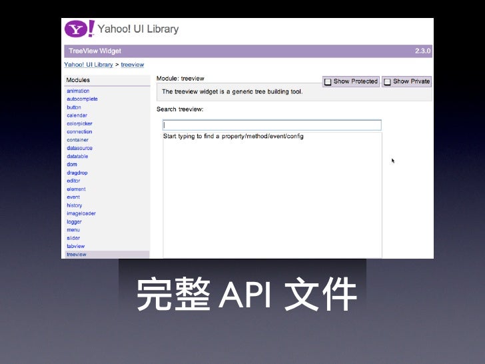Click the 2.3.0 version number
This screenshot has width=485, height=364.
pos(423,51)
